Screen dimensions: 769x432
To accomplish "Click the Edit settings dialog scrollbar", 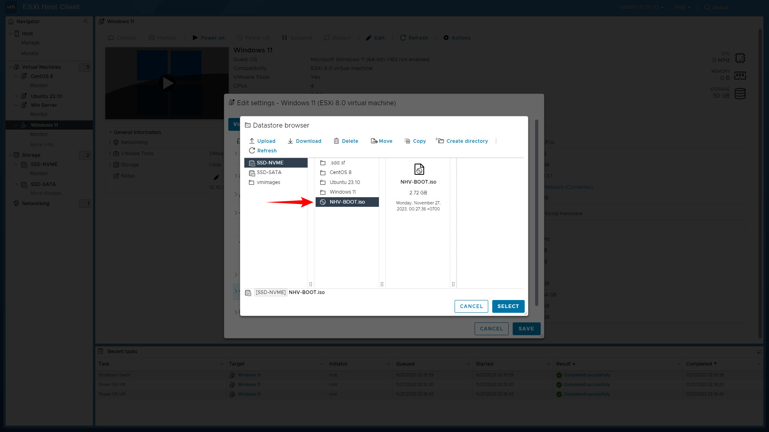I will (537, 212).
